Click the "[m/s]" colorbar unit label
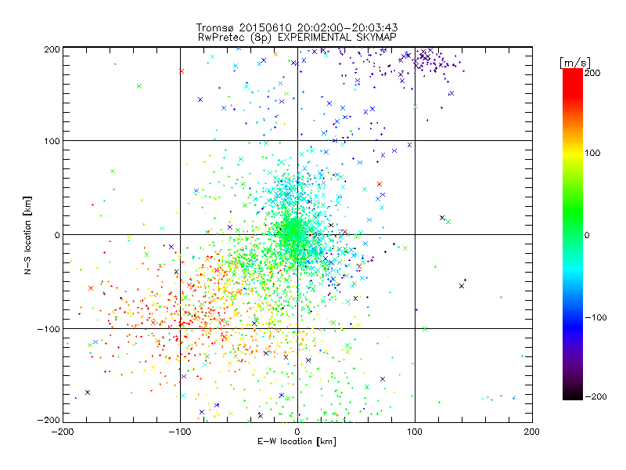Viewport: 626px width, 470px height. (x=575, y=63)
